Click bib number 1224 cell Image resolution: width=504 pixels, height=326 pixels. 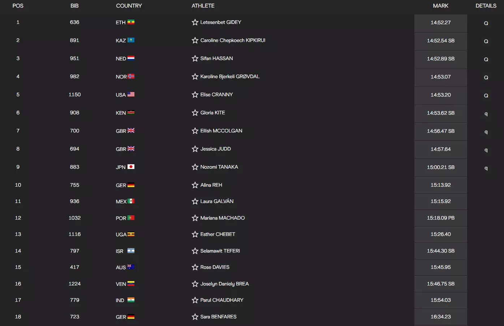click(x=74, y=284)
